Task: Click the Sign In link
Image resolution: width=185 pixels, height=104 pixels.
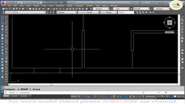Action: coord(147,3)
